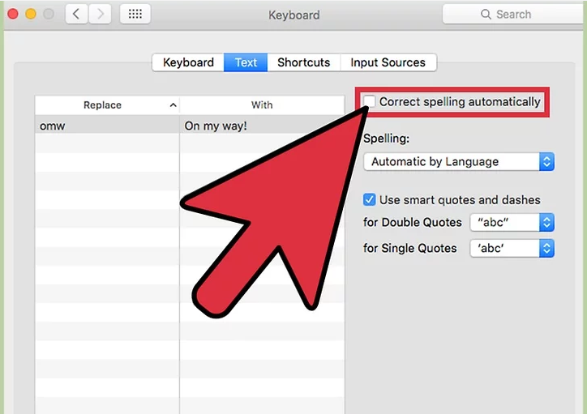Click the With column header
This screenshot has height=414, width=587.
262,105
